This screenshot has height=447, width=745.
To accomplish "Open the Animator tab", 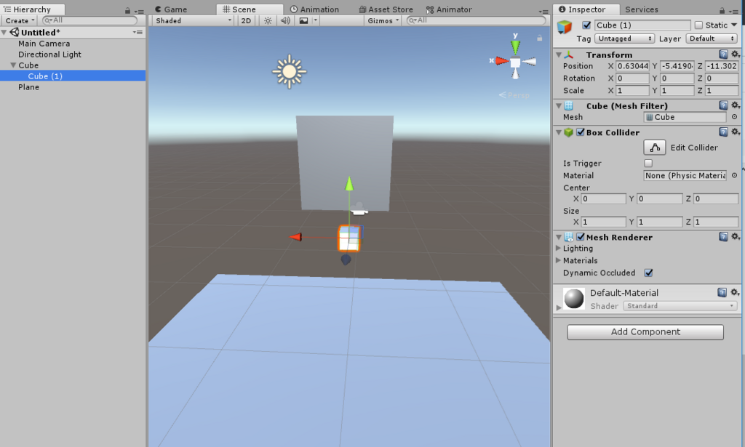I will click(x=449, y=9).
